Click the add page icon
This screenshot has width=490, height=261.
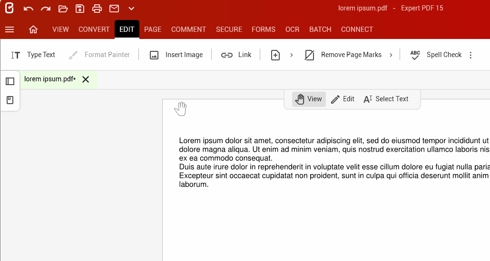(275, 55)
